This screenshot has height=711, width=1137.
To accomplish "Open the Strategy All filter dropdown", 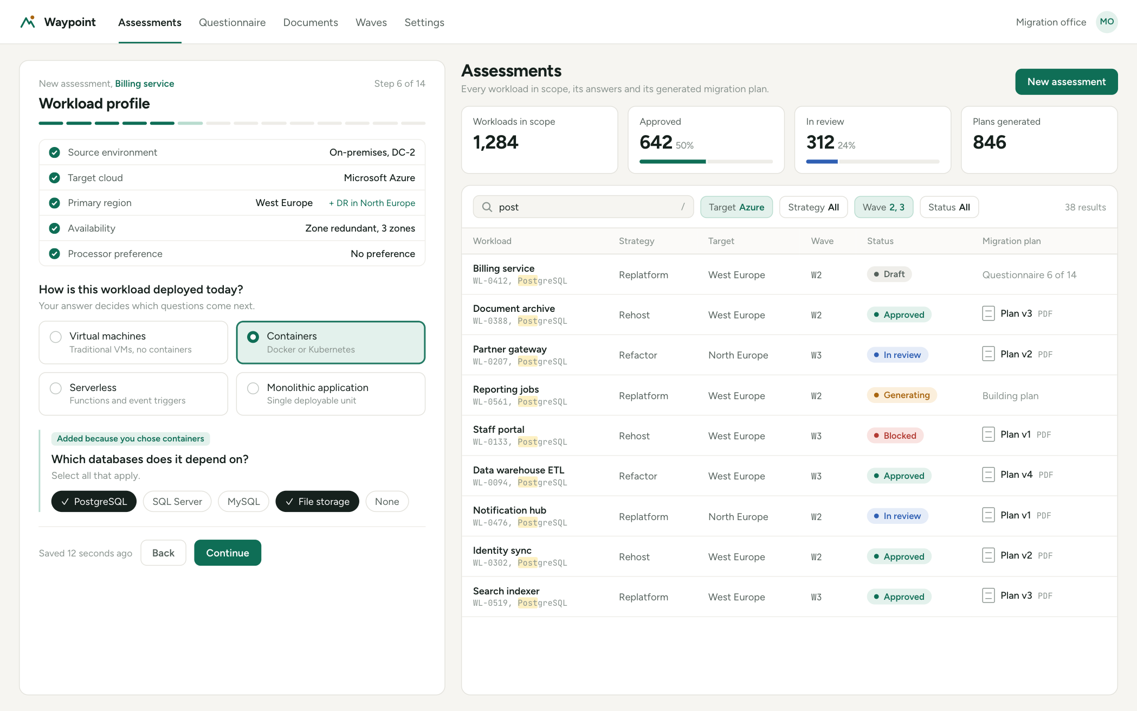I will click(x=813, y=207).
